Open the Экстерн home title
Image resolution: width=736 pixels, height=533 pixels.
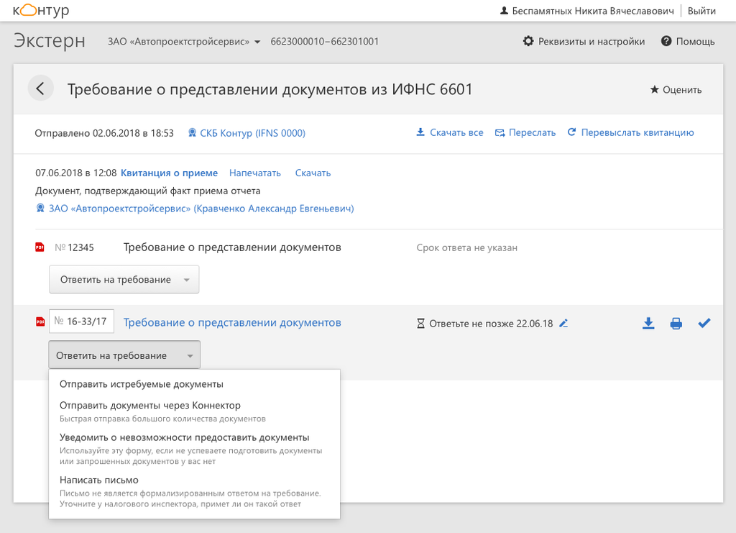click(50, 41)
